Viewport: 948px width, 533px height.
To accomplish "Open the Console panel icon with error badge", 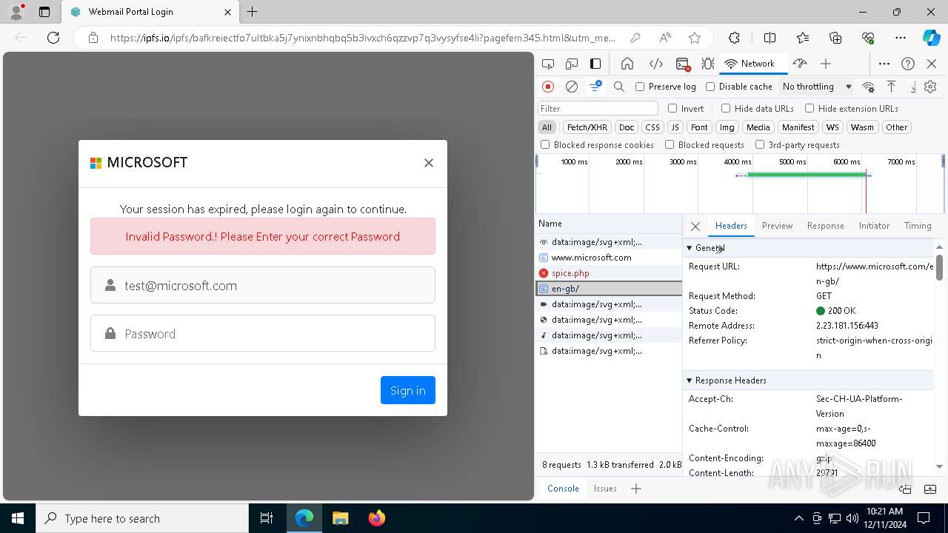I will [x=684, y=64].
